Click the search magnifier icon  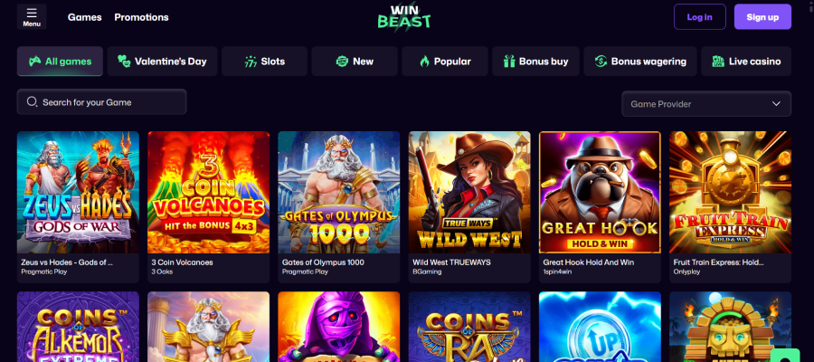click(x=33, y=102)
